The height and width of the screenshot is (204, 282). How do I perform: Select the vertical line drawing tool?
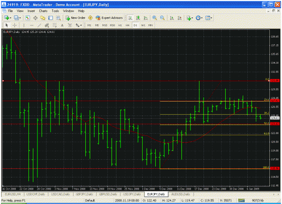[x=24, y=25]
